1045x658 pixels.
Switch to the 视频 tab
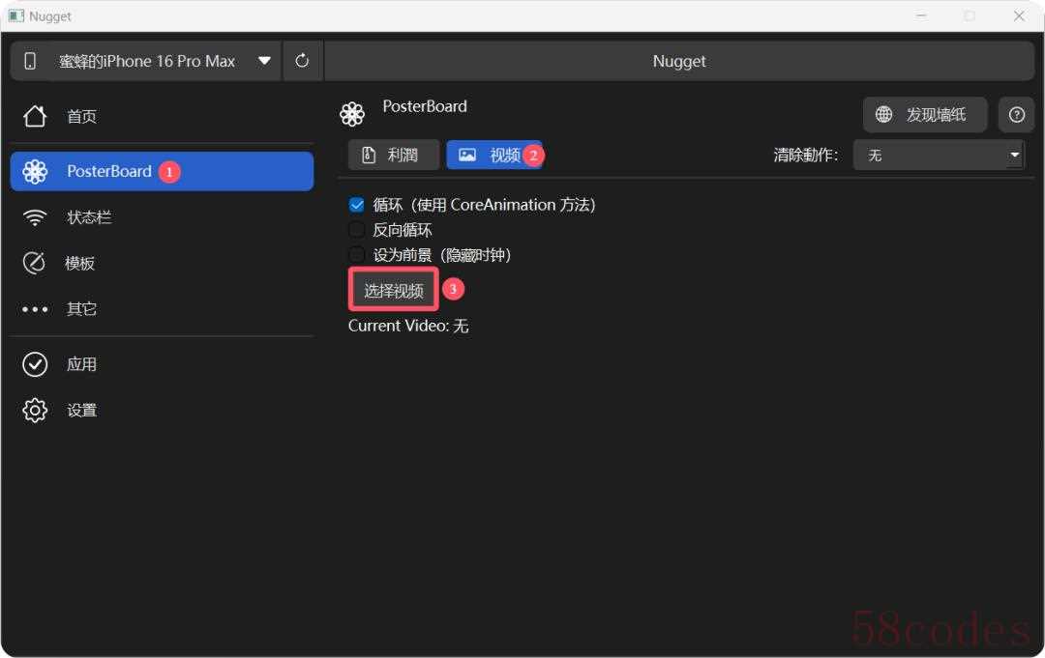(x=493, y=155)
